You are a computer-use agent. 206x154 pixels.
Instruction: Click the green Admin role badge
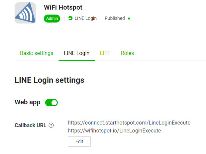(52, 19)
